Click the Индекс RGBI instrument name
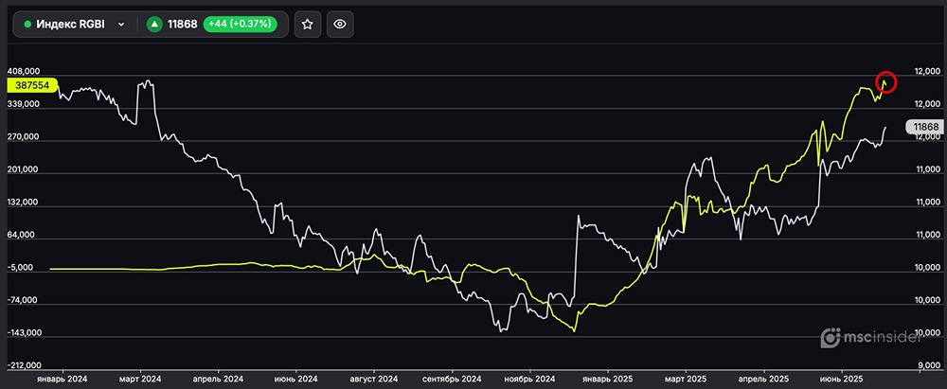947x389 pixels. pyautogui.click(x=71, y=25)
